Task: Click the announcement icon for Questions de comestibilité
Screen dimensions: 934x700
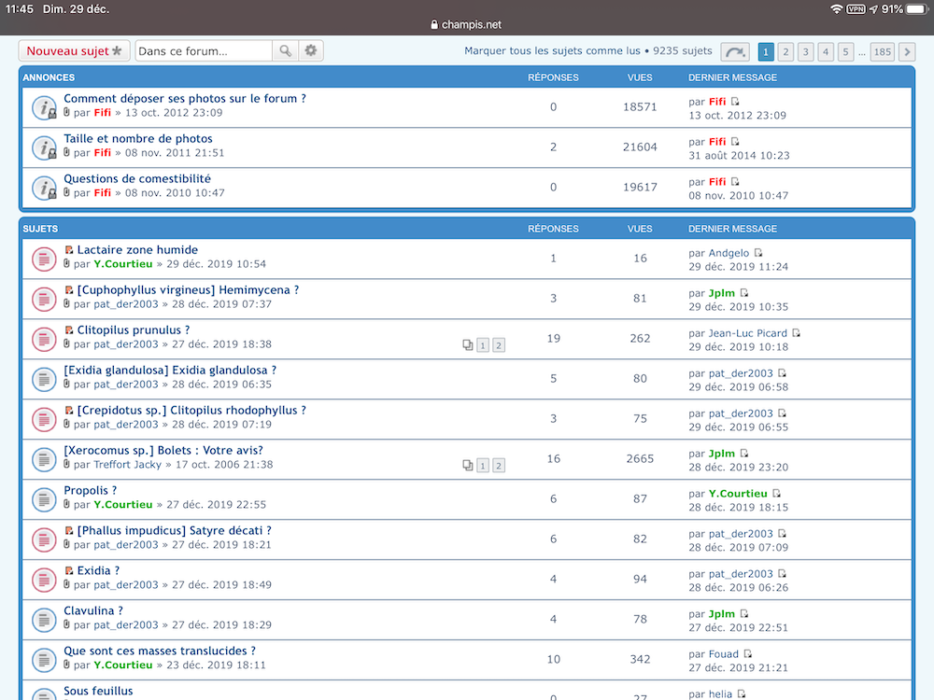Action: coord(44,187)
